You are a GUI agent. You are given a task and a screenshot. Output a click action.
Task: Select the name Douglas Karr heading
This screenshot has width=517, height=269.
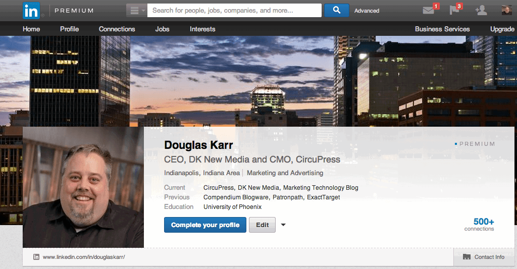click(198, 145)
